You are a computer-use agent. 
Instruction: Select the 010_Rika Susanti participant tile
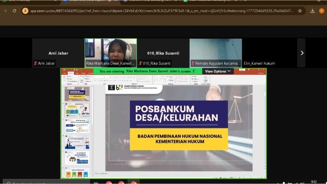(163, 53)
